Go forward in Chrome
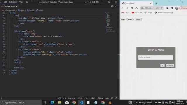The height and width of the screenshot is (105, 187). [x=127, y=8]
